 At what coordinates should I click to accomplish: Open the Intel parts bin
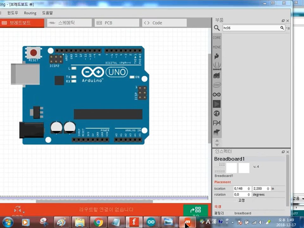pyautogui.click(x=217, y=85)
